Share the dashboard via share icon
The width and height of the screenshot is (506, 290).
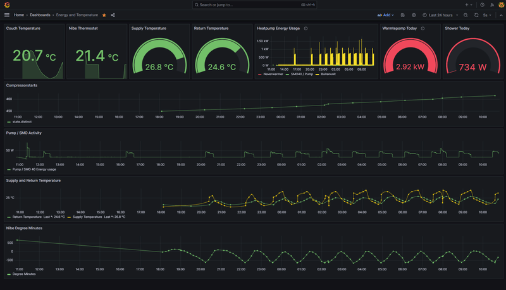(113, 15)
